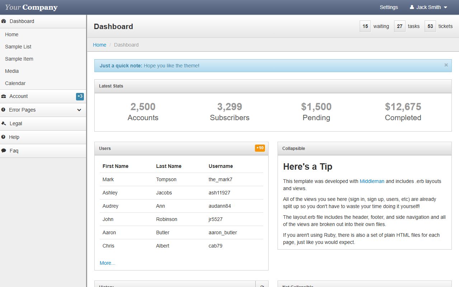Follow the Middleman link in the tip

pyautogui.click(x=372, y=181)
